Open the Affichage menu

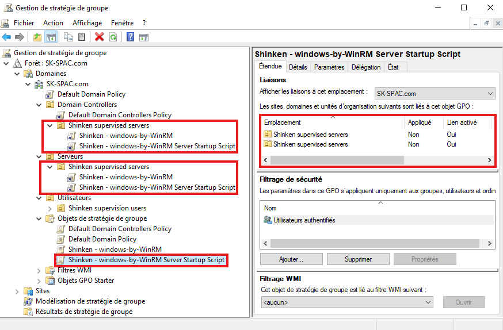pyautogui.click(x=87, y=23)
